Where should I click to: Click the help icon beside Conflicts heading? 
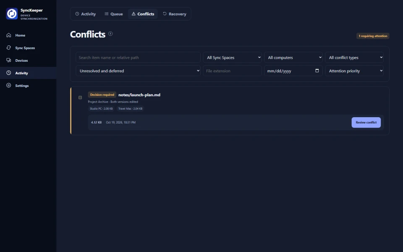pos(110,34)
